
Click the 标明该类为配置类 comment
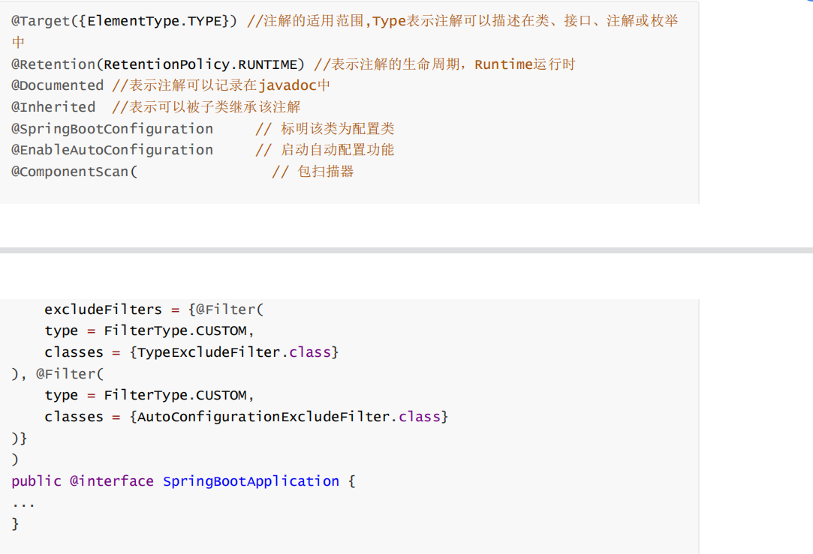[337, 129]
